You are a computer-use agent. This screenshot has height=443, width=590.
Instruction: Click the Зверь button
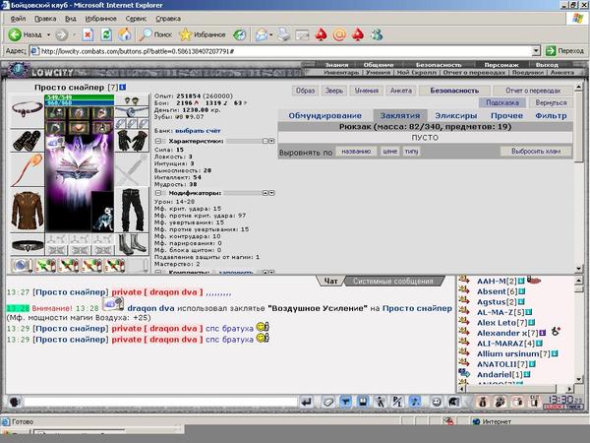334,91
